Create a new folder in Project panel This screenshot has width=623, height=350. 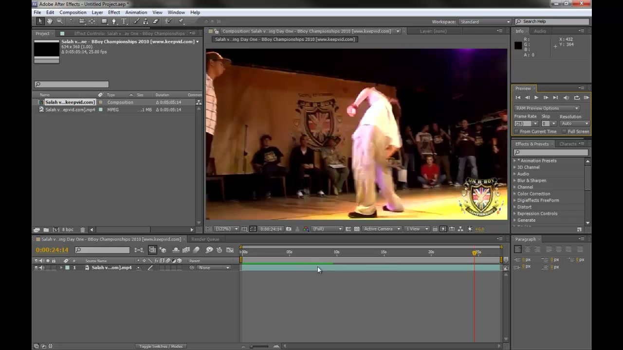46,229
